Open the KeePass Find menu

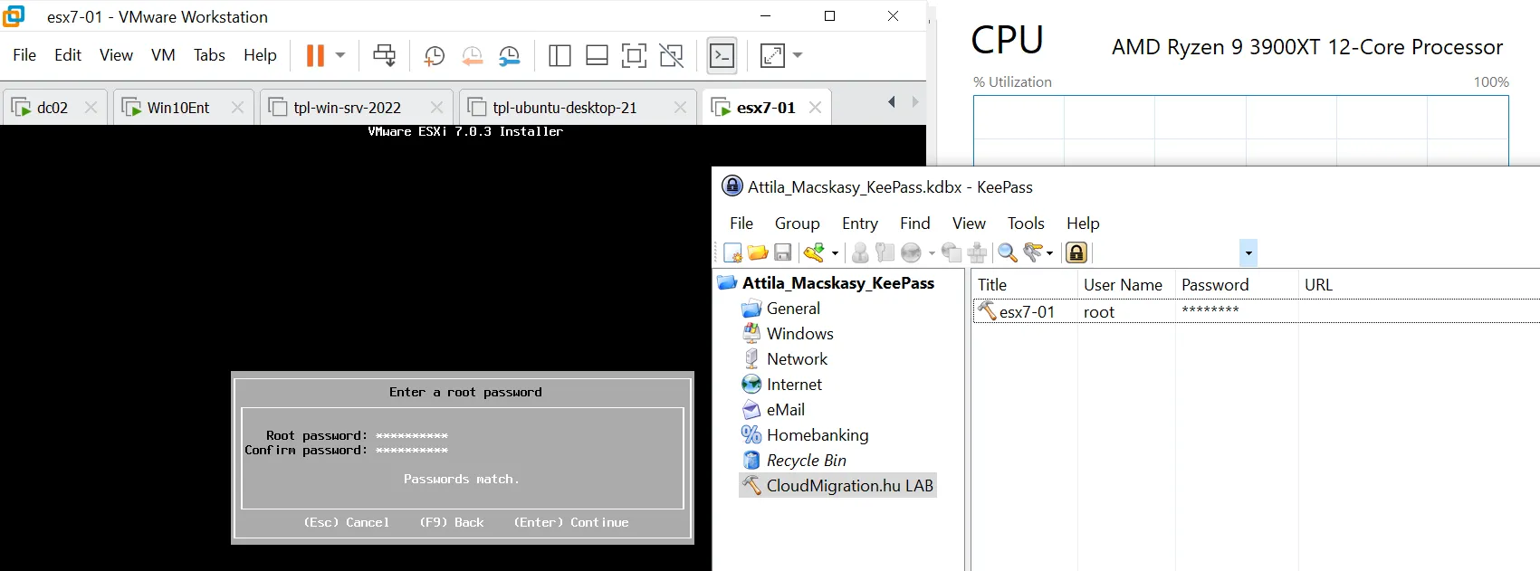pyautogui.click(x=914, y=224)
